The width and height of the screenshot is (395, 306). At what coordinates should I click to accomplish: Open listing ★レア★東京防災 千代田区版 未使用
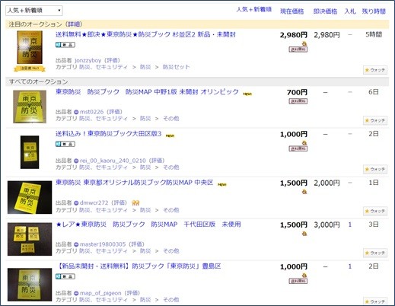point(148,225)
